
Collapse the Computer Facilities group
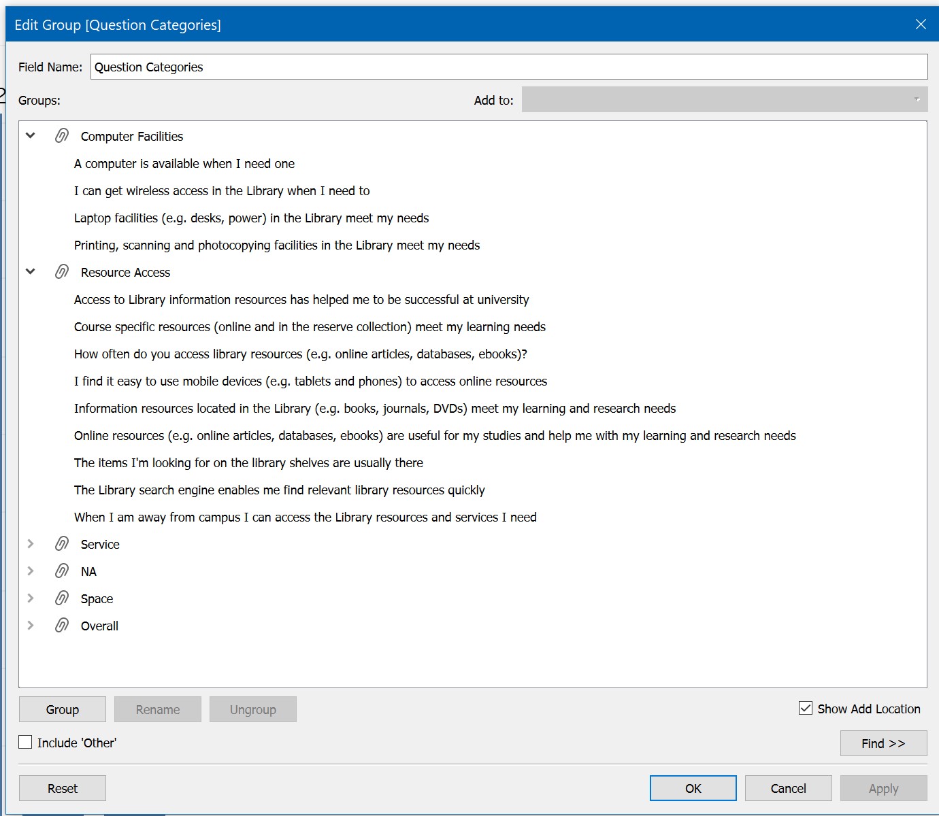[31, 135]
